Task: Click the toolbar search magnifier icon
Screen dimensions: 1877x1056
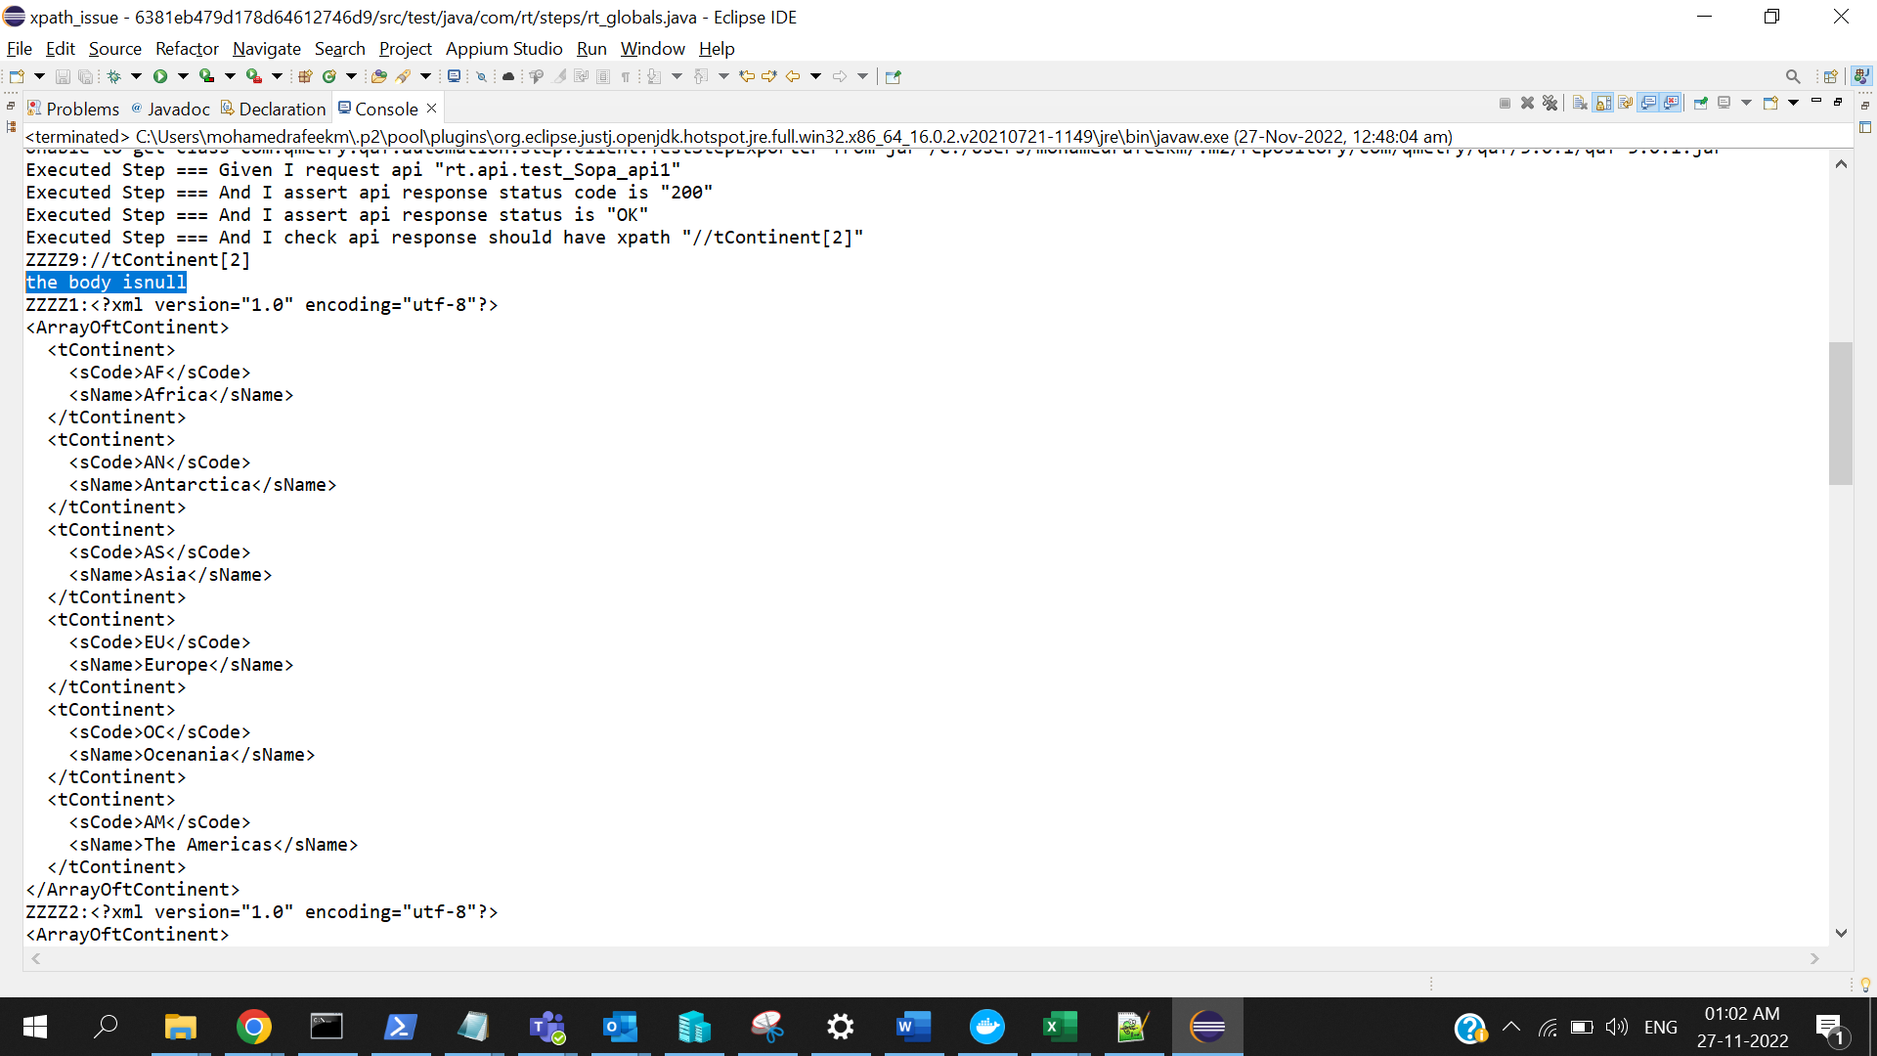Action: [1792, 76]
